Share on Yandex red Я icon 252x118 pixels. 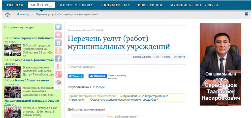(58, 66)
